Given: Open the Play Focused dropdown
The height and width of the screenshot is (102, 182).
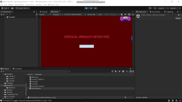Looking at the screenshot, I should point(112,14).
